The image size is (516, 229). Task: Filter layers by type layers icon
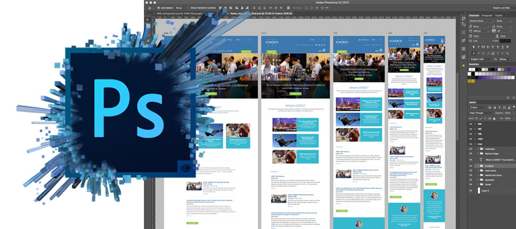point(499,108)
